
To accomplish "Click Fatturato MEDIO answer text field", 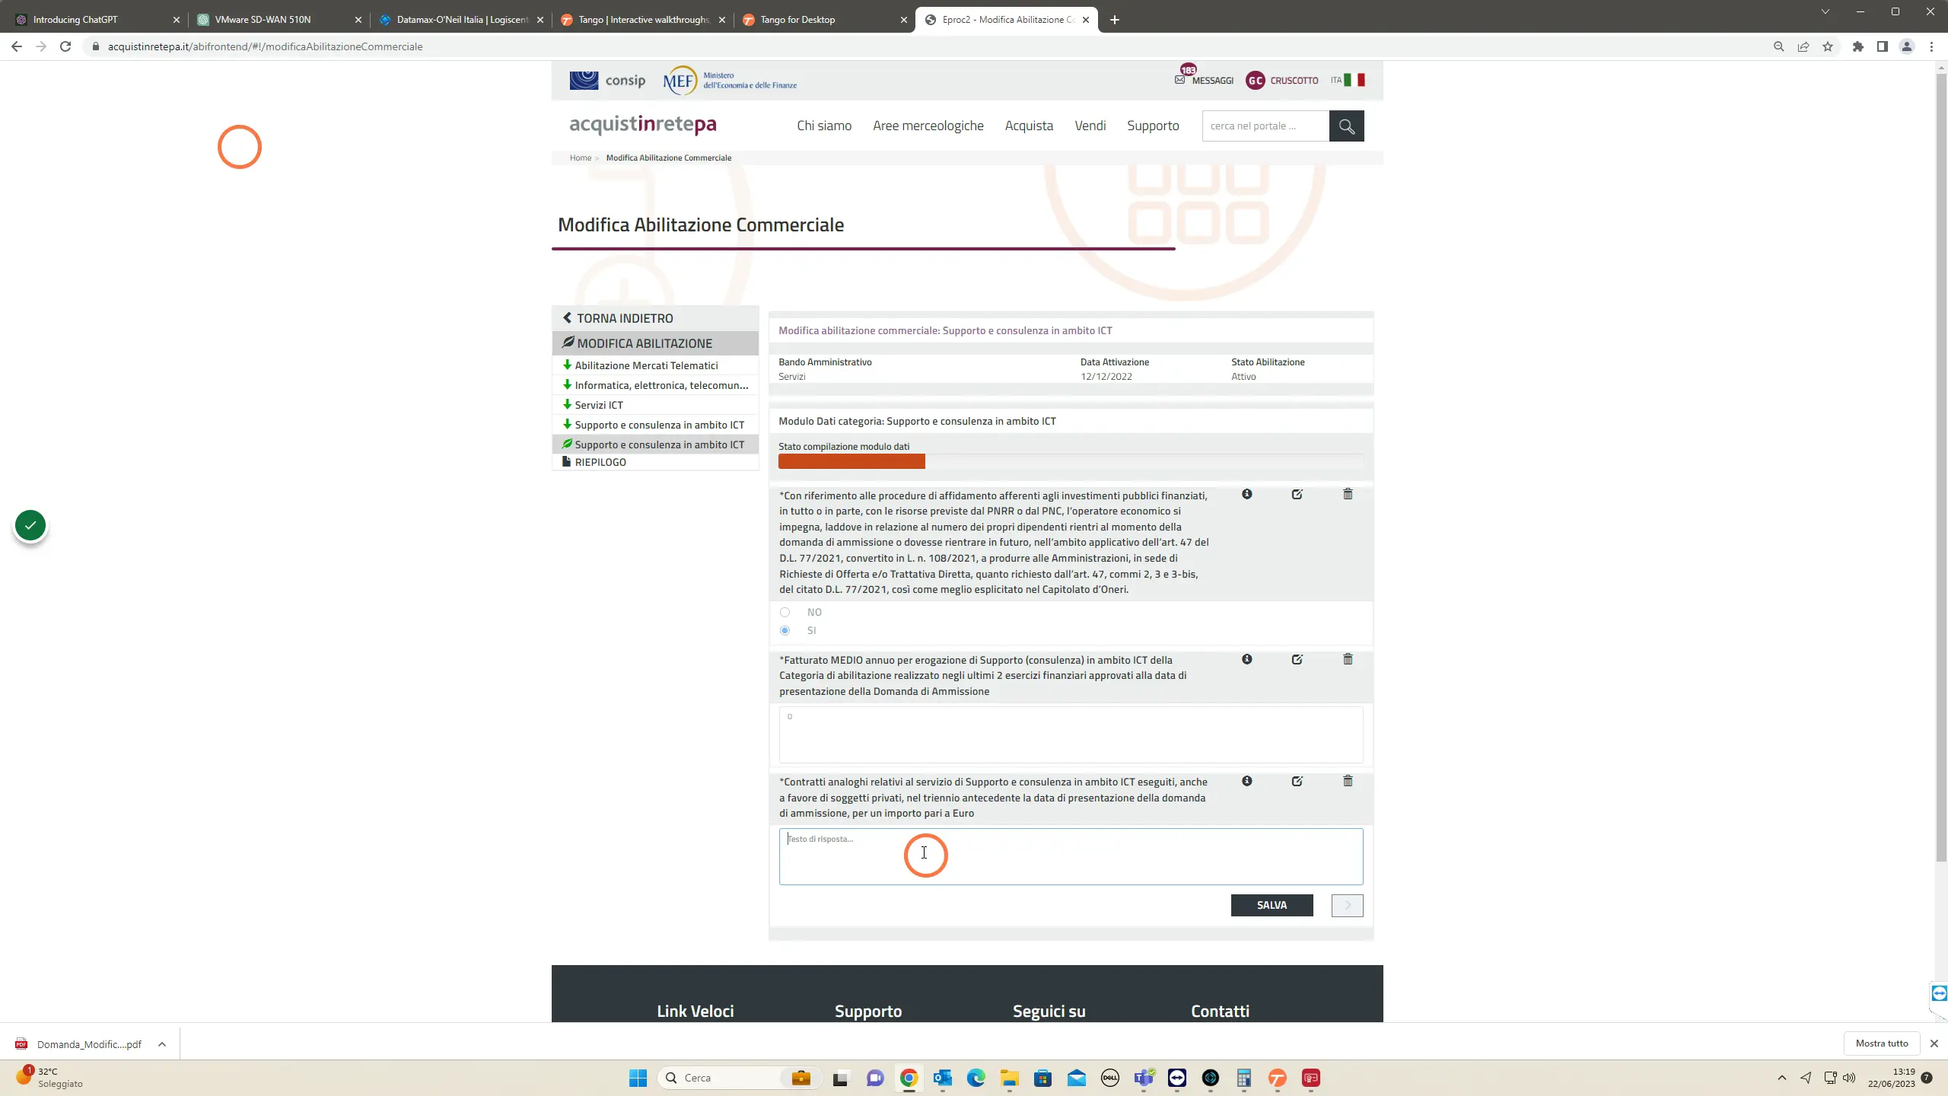I will pos(1071,734).
